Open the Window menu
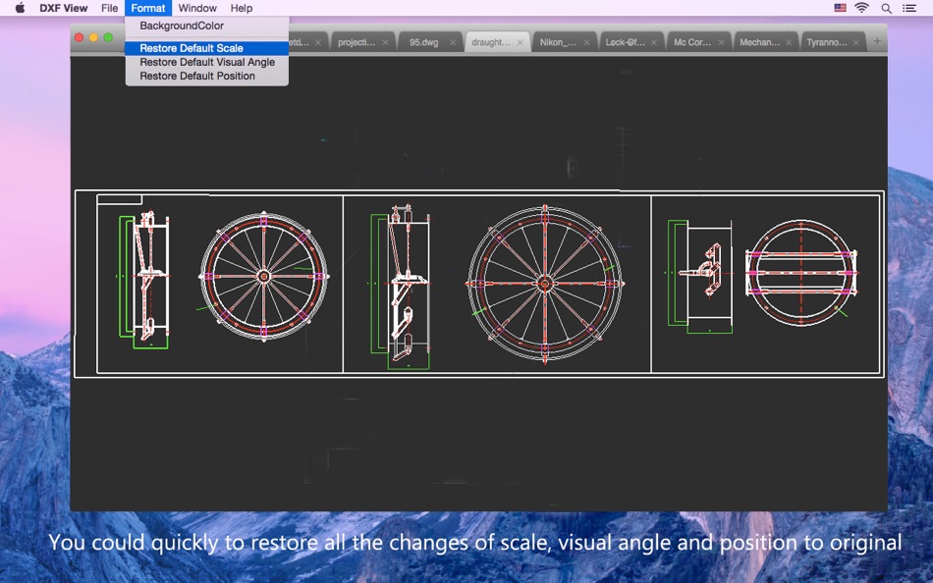 click(x=197, y=8)
